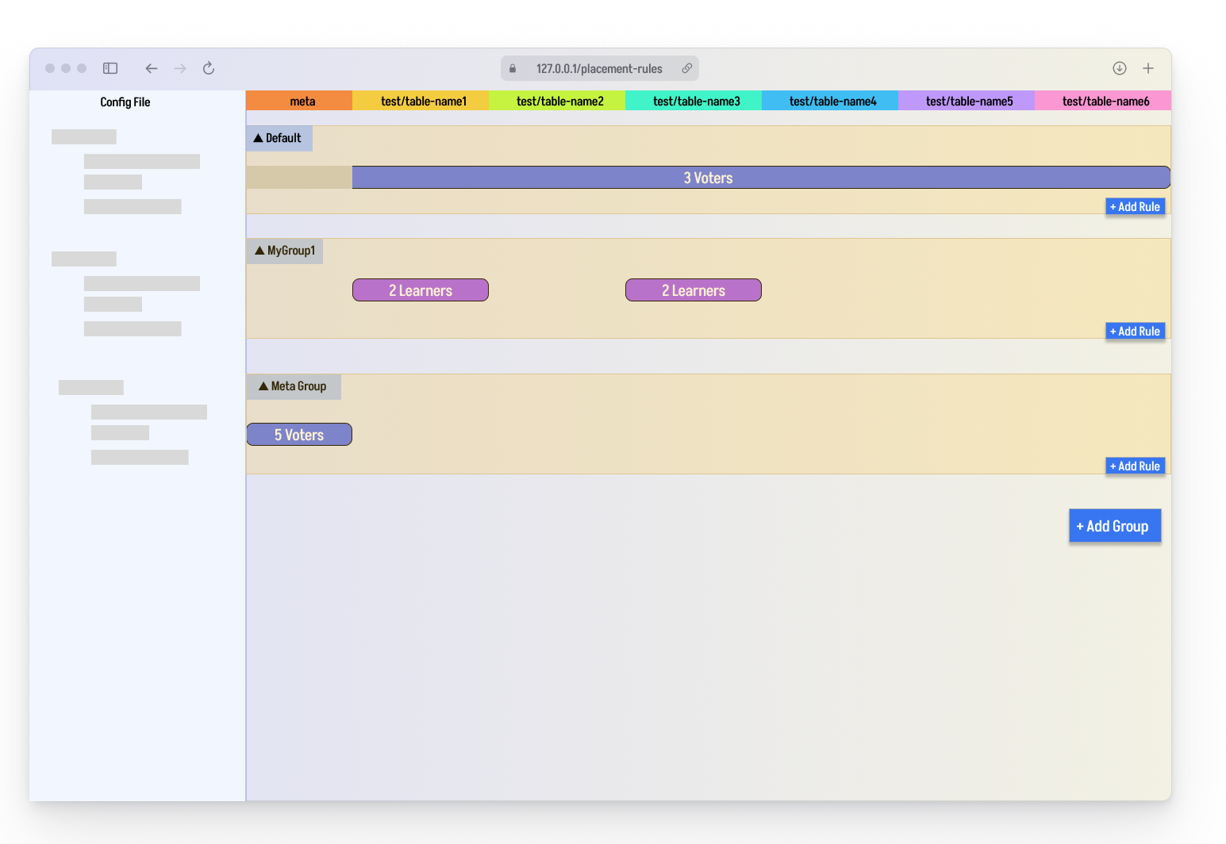The image size is (1226, 844).
Task: Open a new tab with plus icon
Action: [x=1148, y=68]
